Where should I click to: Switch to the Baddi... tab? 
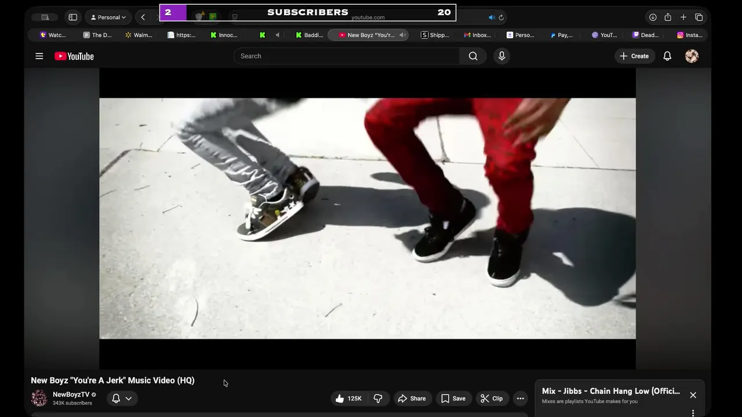point(310,35)
